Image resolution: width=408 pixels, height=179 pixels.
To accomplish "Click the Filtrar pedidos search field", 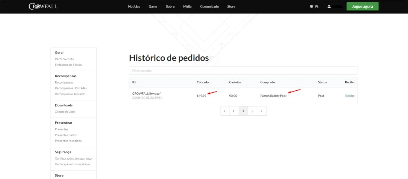I will pos(243,71).
